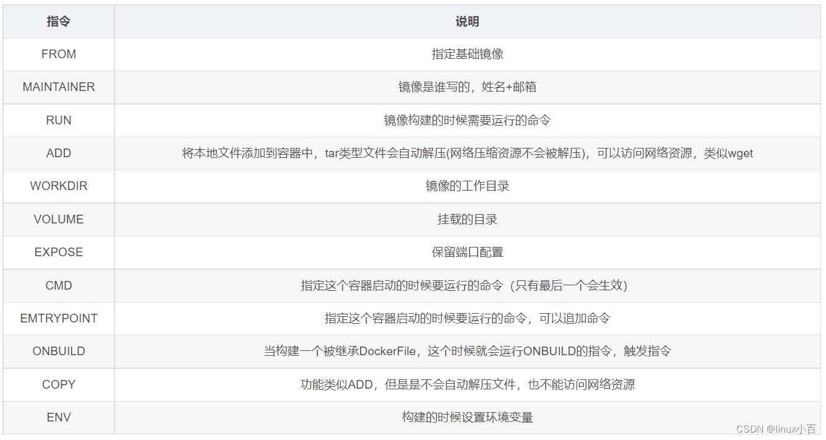Image resolution: width=826 pixels, height=440 pixels.
Task: Click the RUN instruction cell
Action: pos(60,120)
